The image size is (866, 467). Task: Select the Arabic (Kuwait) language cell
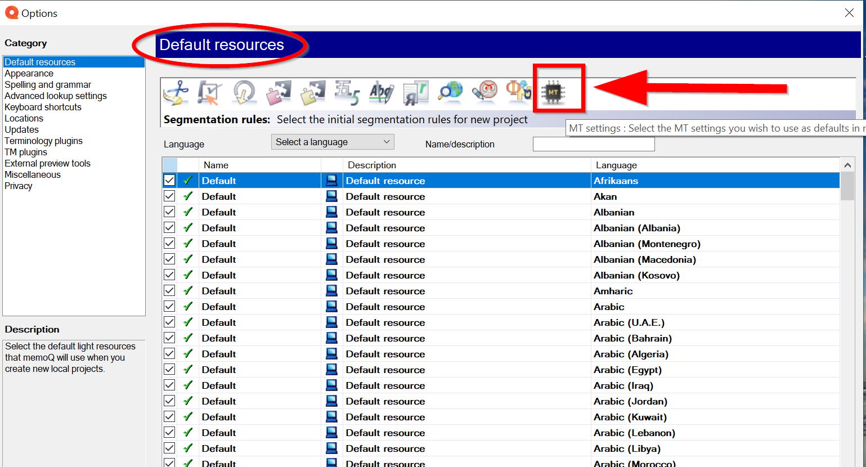715,417
